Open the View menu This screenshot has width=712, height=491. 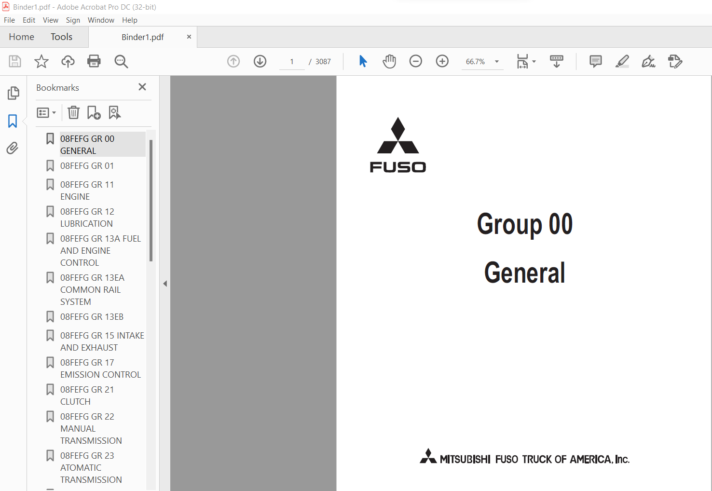51,20
